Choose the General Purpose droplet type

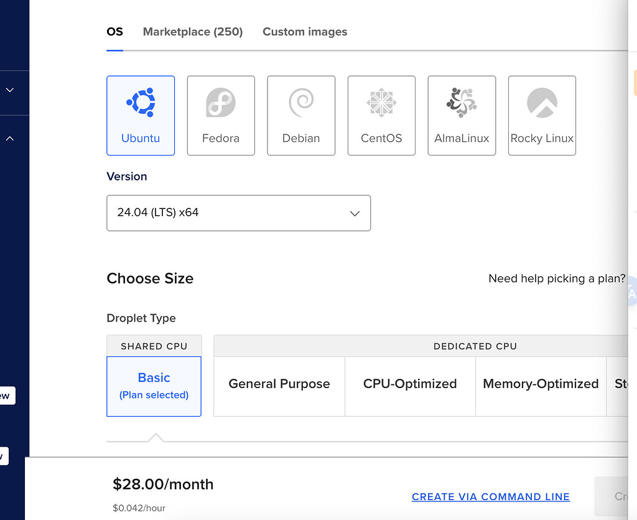point(279,386)
